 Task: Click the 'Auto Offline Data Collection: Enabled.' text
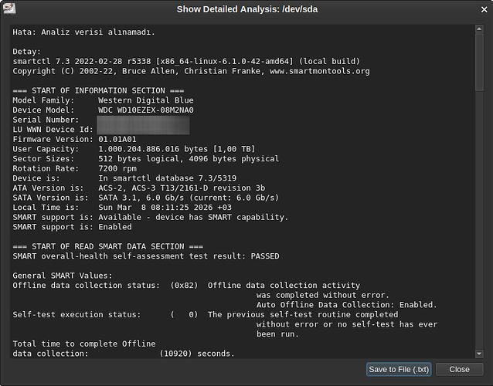pos(346,305)
